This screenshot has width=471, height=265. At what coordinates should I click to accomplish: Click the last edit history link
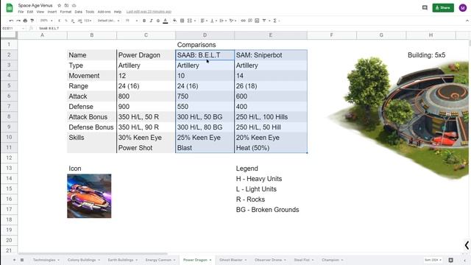[149, 12]
